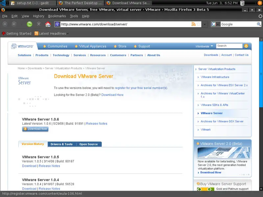The width and height of the screenshot is (263, 197).
Task: Click the Stop loading X icon
Action: pos(39,24)
